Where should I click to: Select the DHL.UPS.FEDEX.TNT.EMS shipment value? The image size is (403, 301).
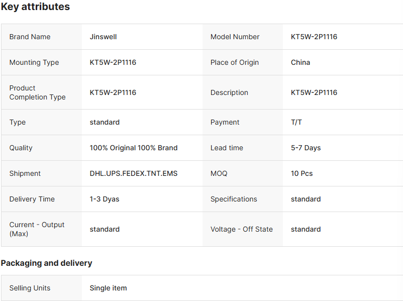133,173
